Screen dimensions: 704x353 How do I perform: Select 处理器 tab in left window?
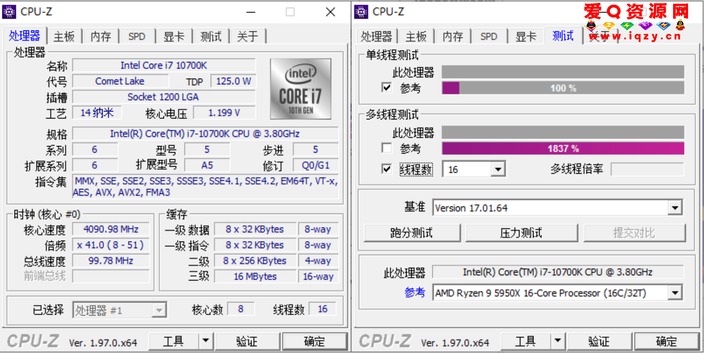(x=24, y=36)
